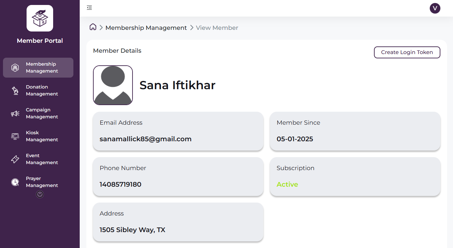Click the Event Management ticket icon

click(x=15, y=159)
